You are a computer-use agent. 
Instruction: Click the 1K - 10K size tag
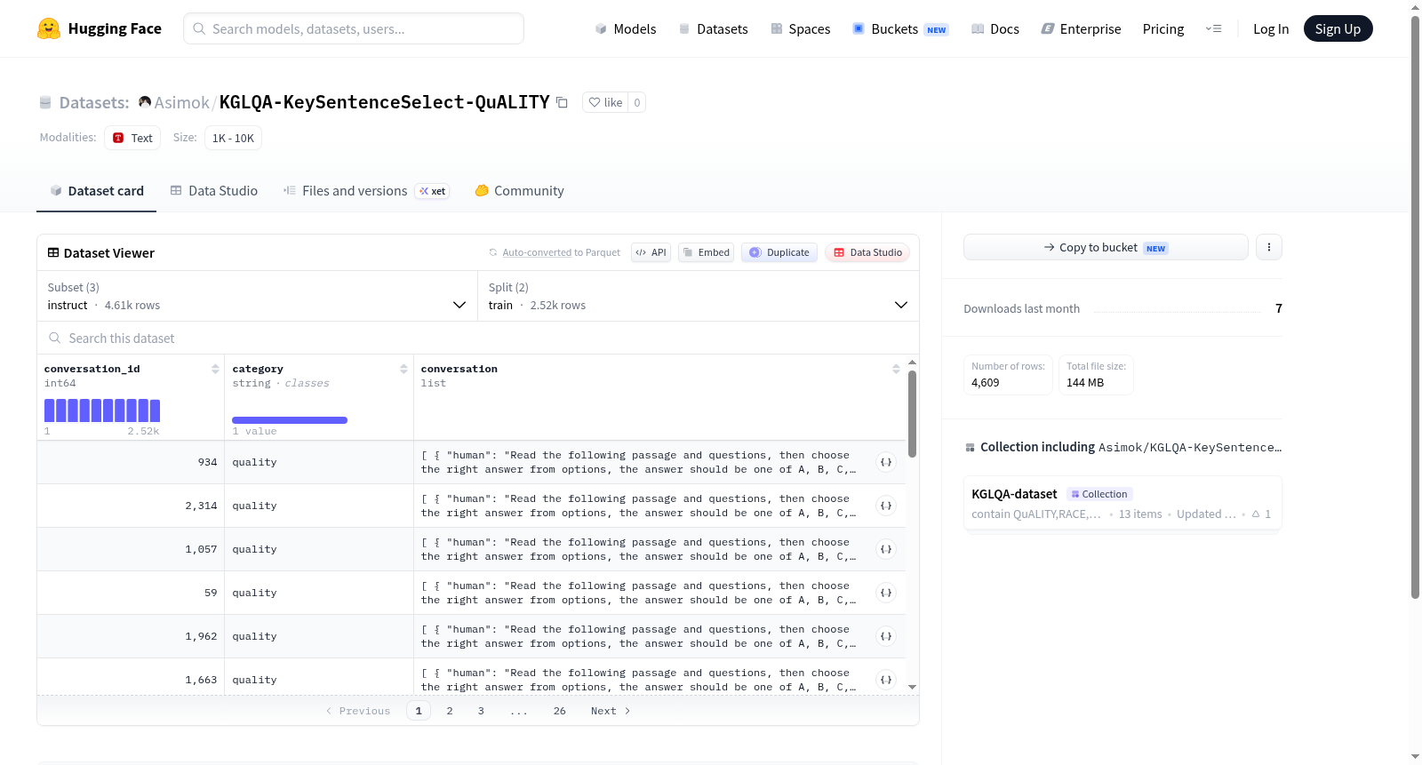(x=233, y=138)
